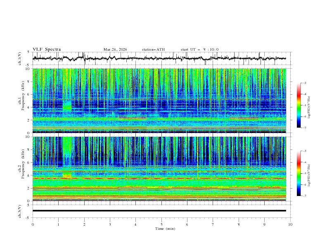Click the time axis tick "3"
Screen dimensions: 327x252
pyautogui.click(x=110, y=224)
